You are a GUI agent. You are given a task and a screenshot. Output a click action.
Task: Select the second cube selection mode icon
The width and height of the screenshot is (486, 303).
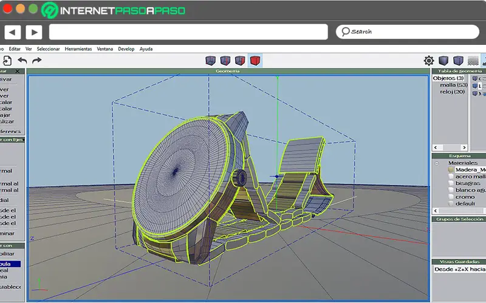225,61
